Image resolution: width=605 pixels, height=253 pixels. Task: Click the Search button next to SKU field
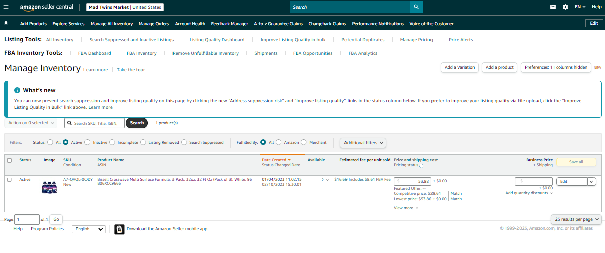coord(137,123)
